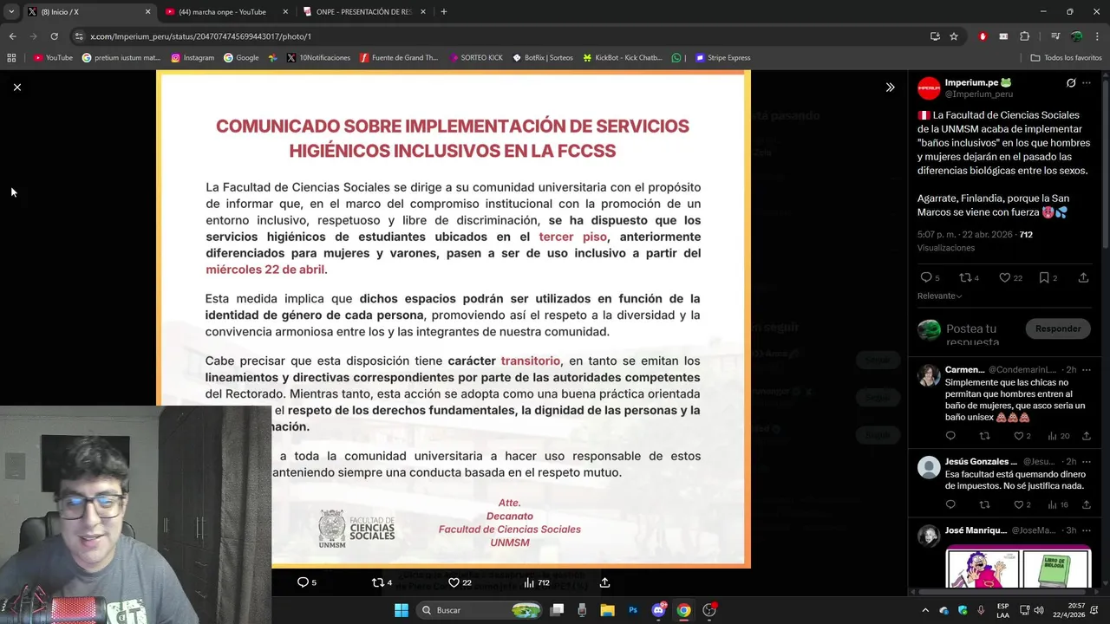This screenshot has height=624, width=1110.
Task: Click the Responder button
Action: pyautogui.click(x=1058, y=328)
